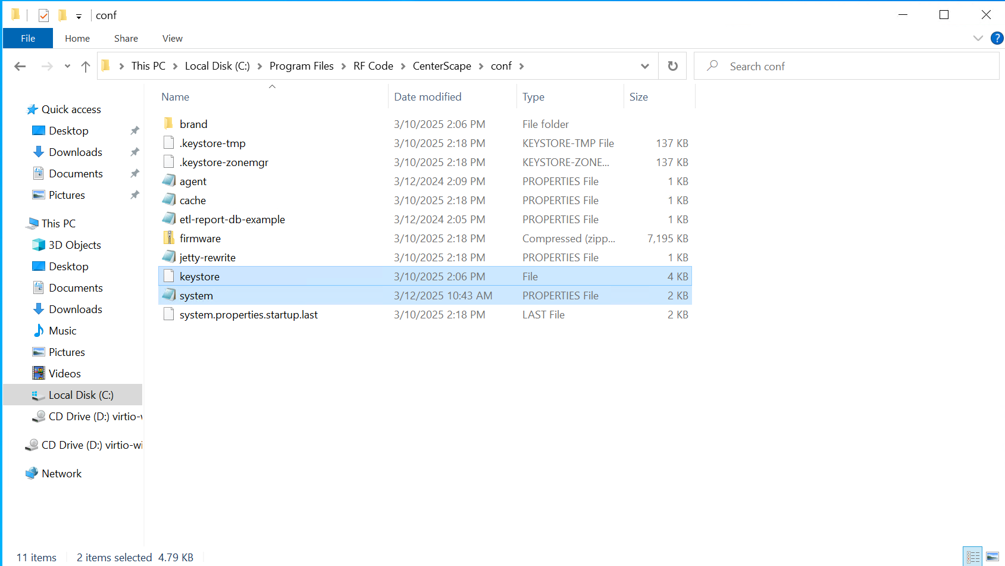
Task: Open the firmware zipped file
Action: pyautogui.click(x=200, y=239)
